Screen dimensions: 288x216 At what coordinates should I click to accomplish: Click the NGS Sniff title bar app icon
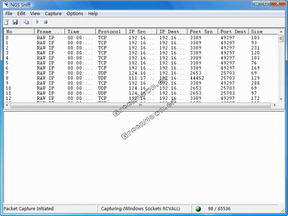6,5
